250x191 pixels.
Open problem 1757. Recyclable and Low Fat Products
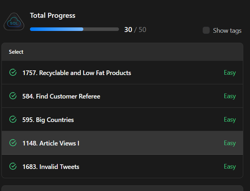(77, 73)
